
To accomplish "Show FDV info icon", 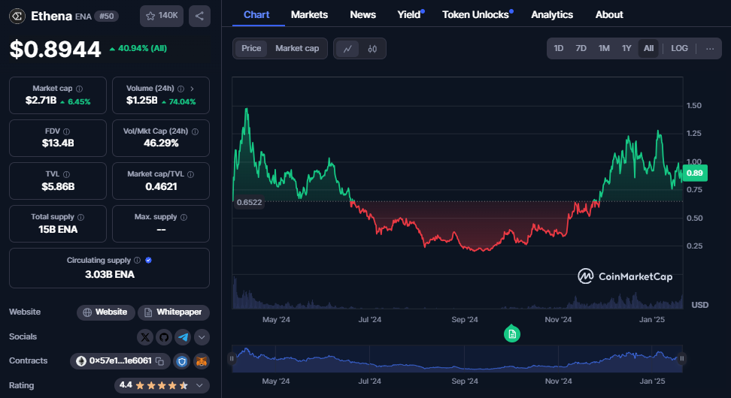I will click(x=67, y=131).
